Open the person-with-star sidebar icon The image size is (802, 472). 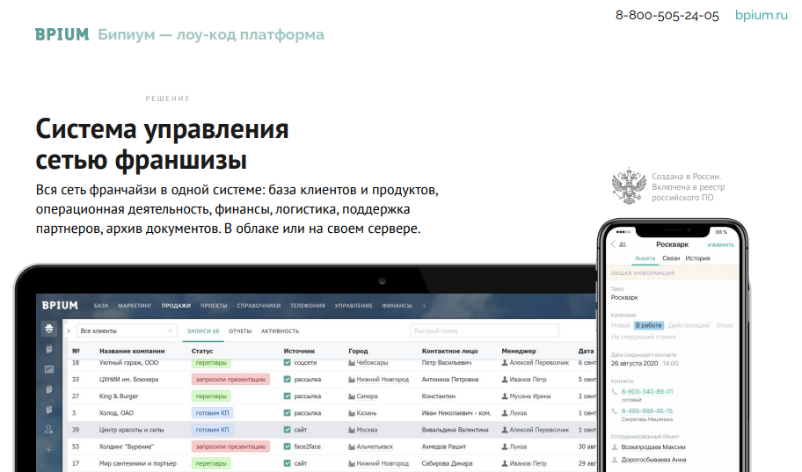(49, 430)
